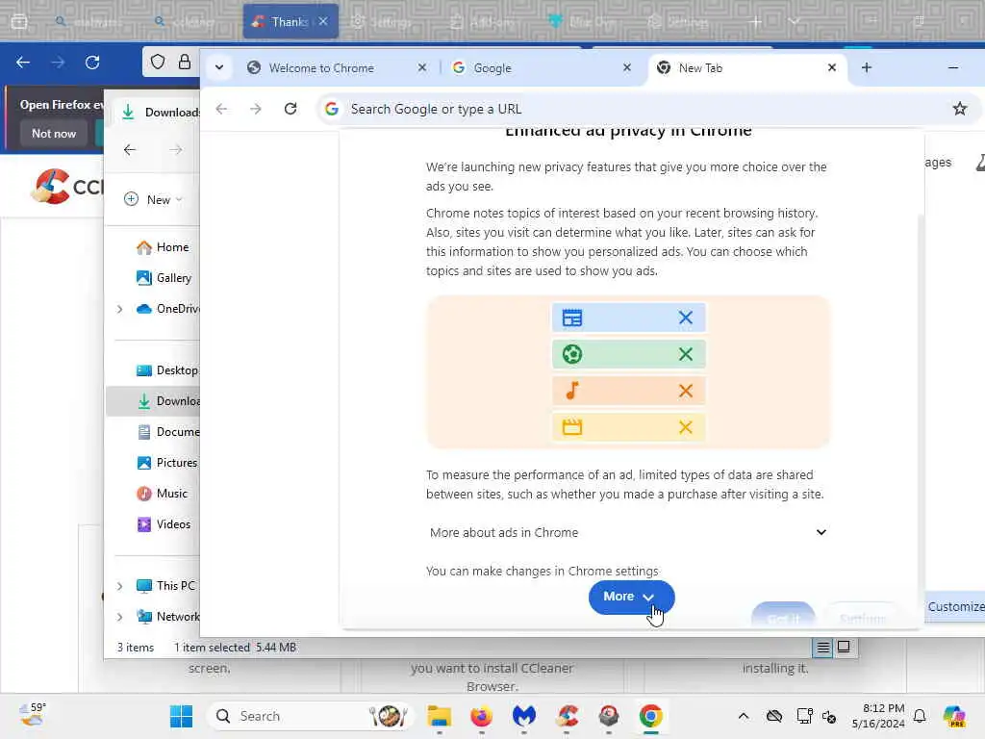
Task: Click the More button in privacy dialog
Action: 631,597
